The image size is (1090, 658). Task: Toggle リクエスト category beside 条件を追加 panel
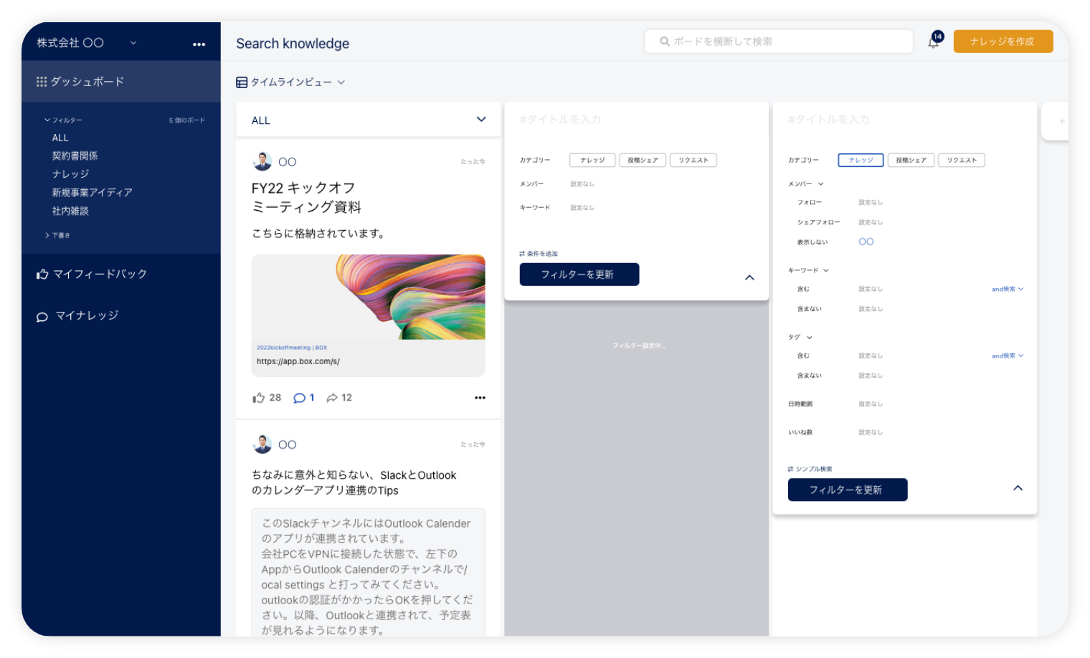[693, 160]
